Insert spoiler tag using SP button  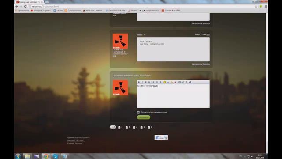click(x=190, y=82)
